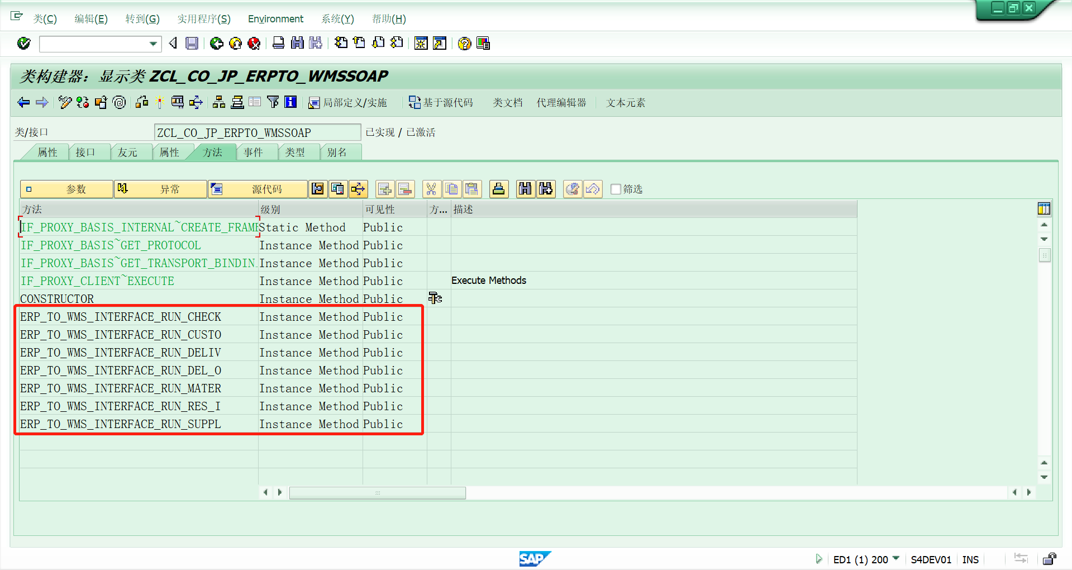Open the command field dropdown arrow

coord(153,44)
